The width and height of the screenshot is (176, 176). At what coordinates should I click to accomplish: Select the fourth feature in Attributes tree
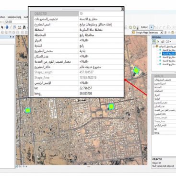[x=169, y=61]
